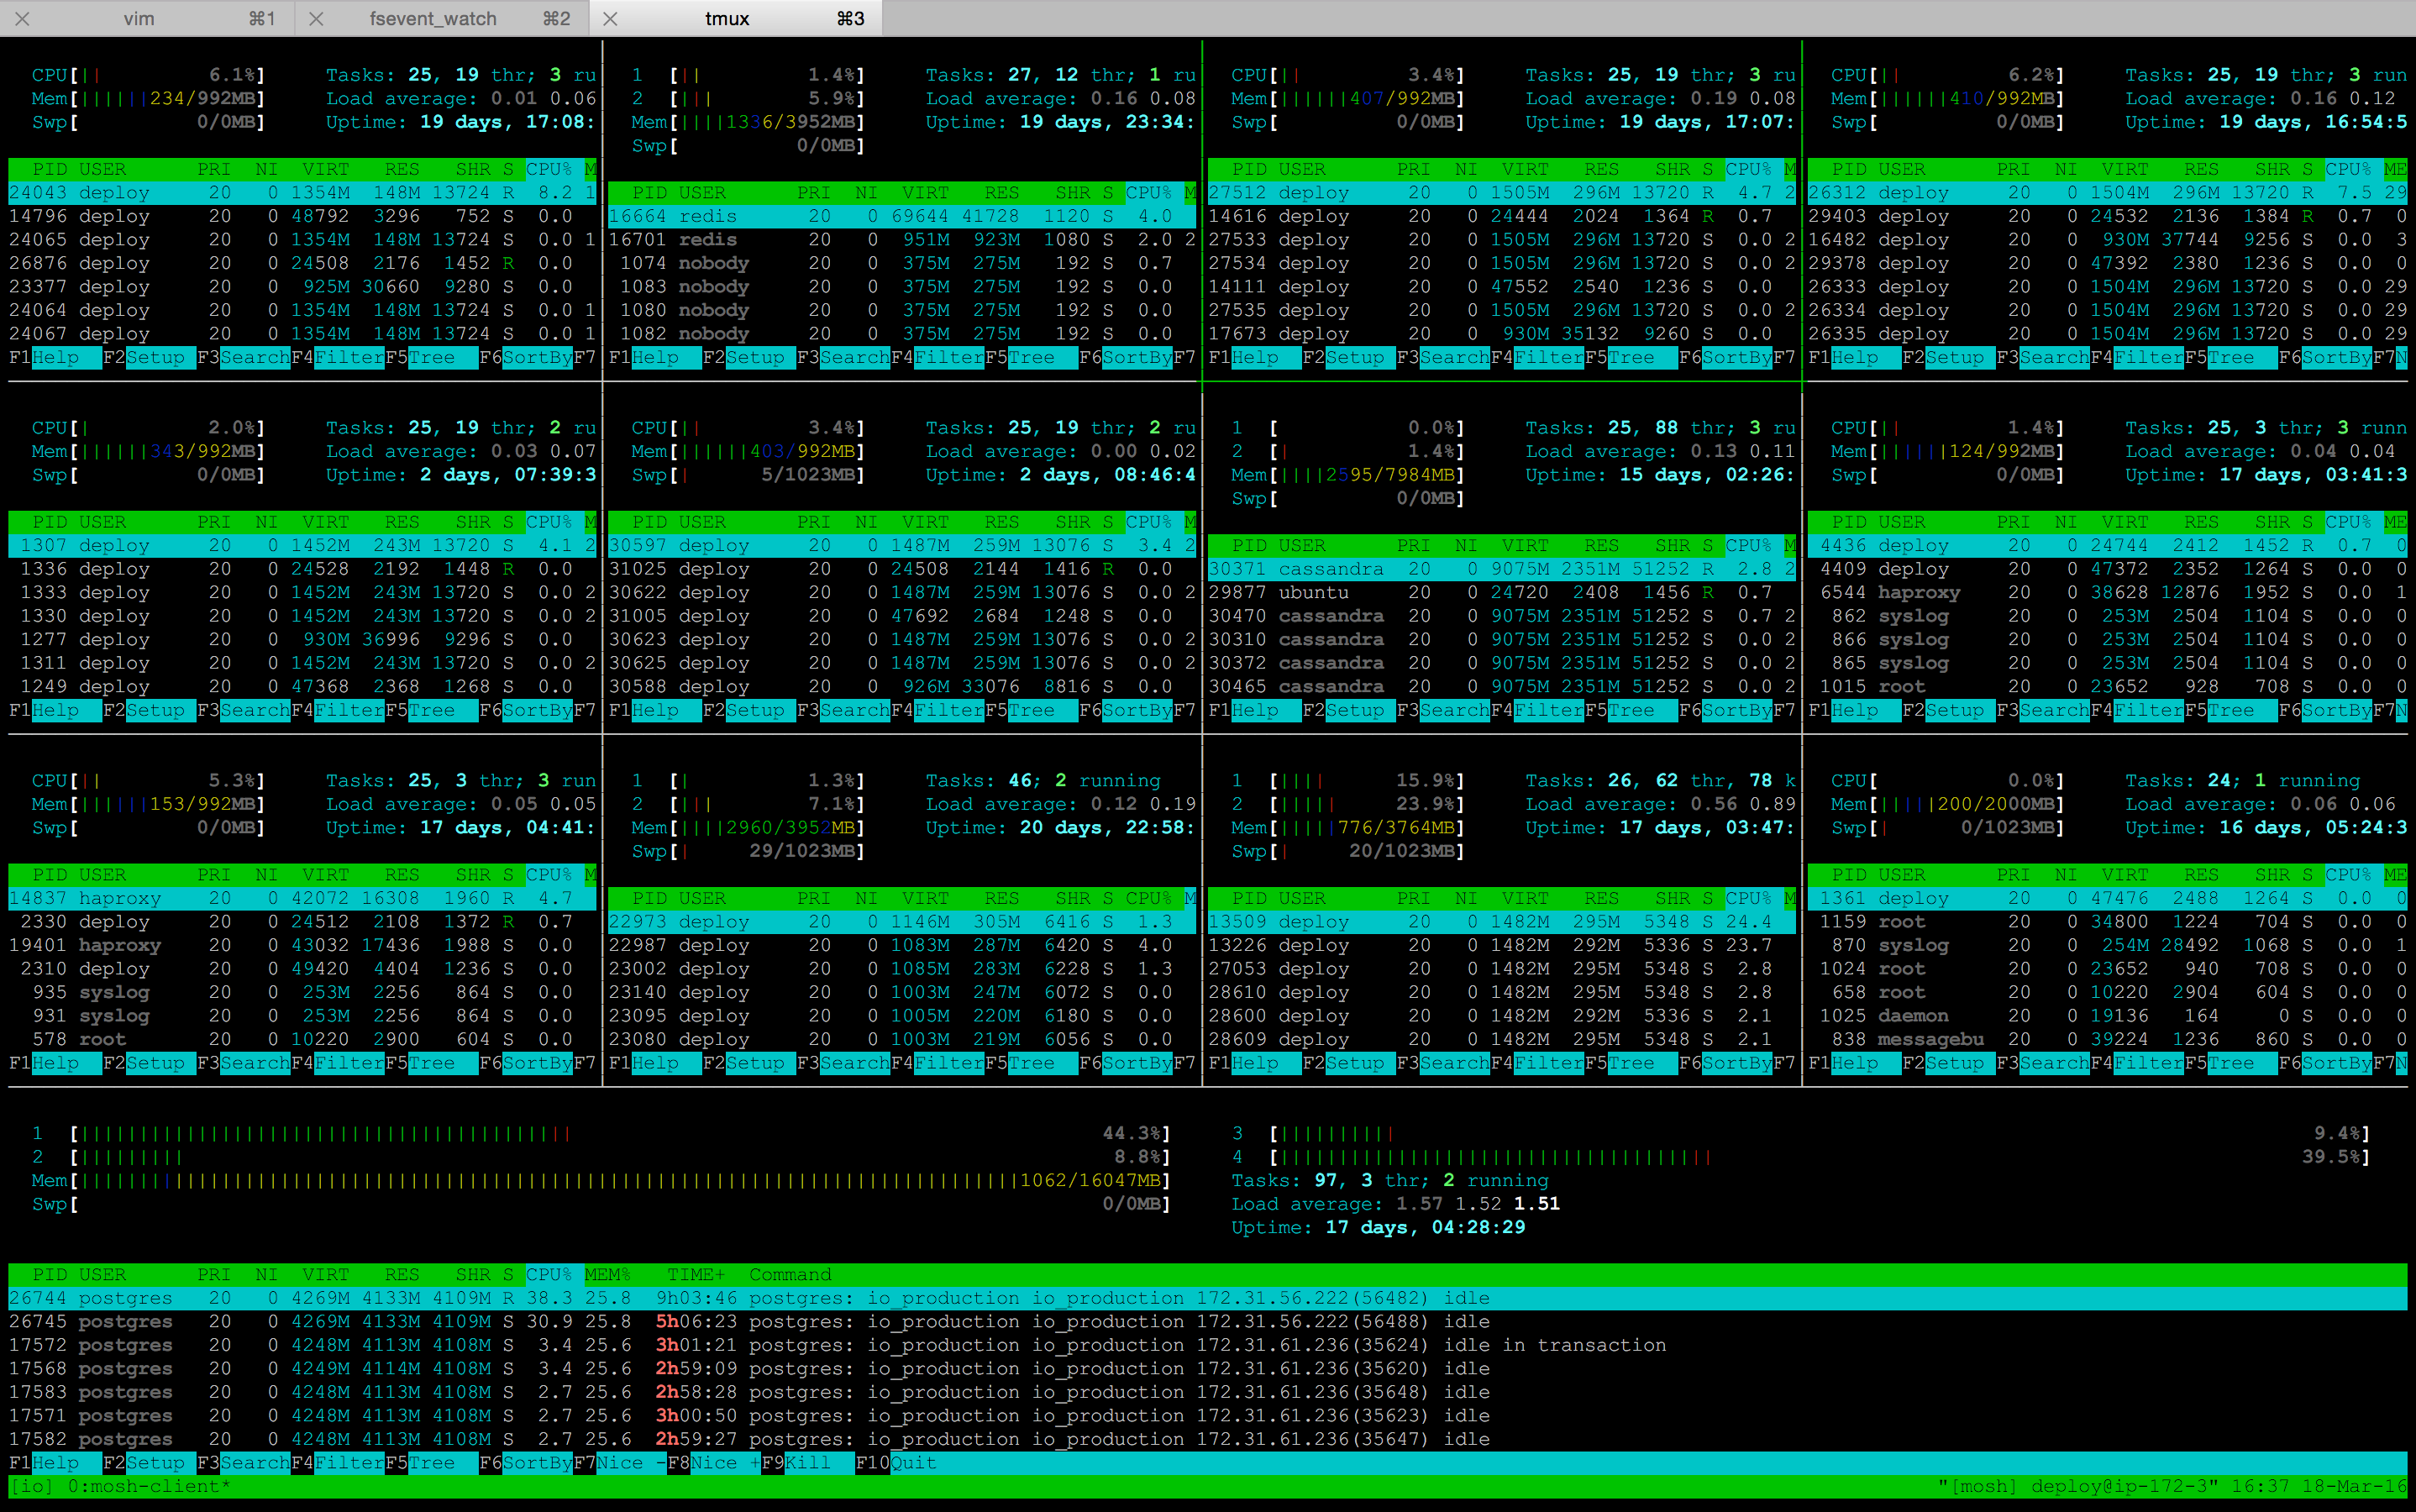Select messagebu process row PID 838
Screen dimensions: 2416x1512
[2107, 1039]
